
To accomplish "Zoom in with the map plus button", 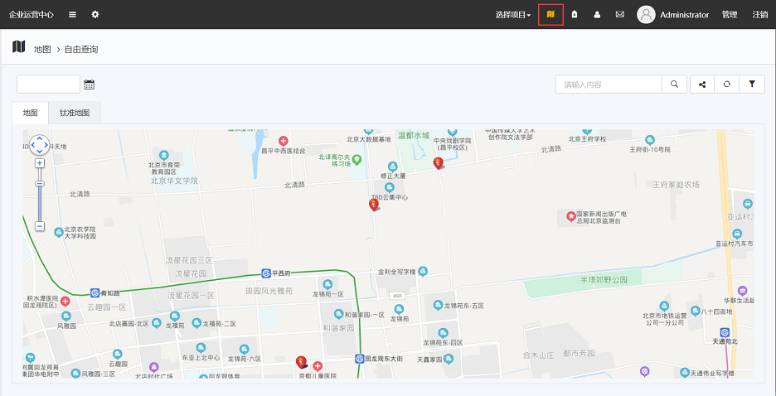I will click(39, 163).
